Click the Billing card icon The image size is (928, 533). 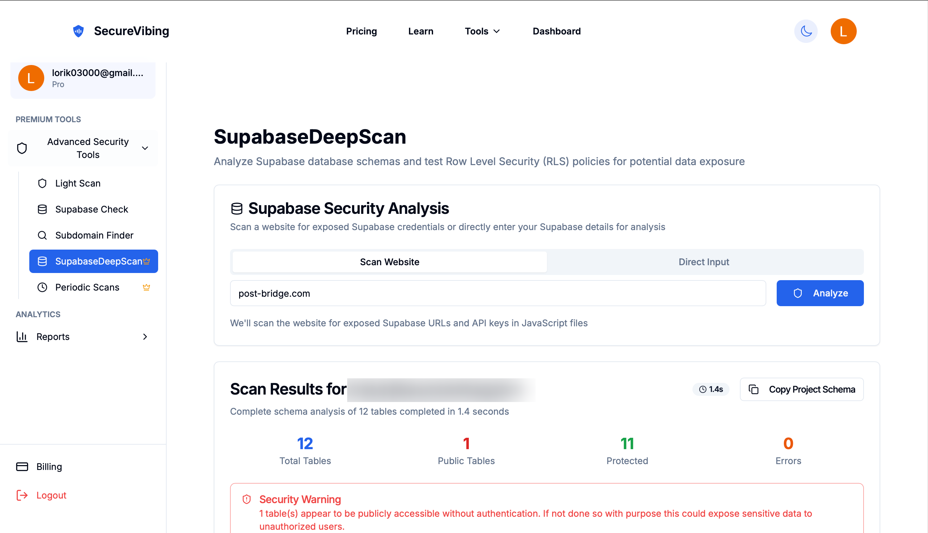[22, 466]
